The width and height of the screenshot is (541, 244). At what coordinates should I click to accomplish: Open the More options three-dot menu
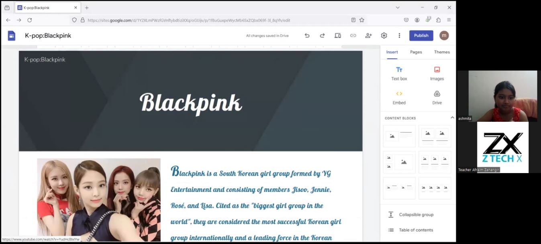pos(399,36)
